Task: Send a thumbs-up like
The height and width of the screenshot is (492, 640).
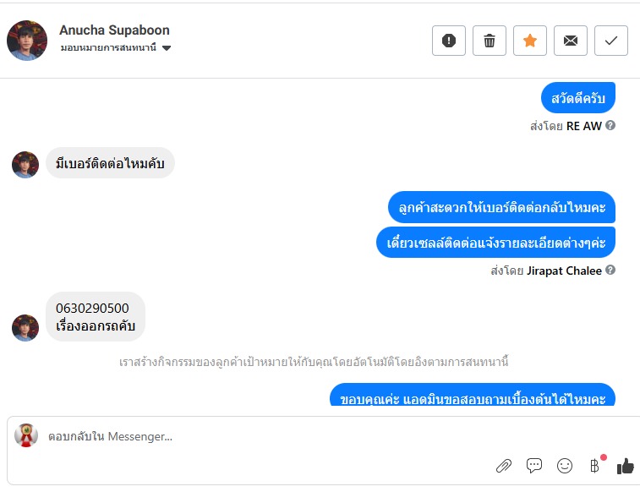Action: [626, 466]
